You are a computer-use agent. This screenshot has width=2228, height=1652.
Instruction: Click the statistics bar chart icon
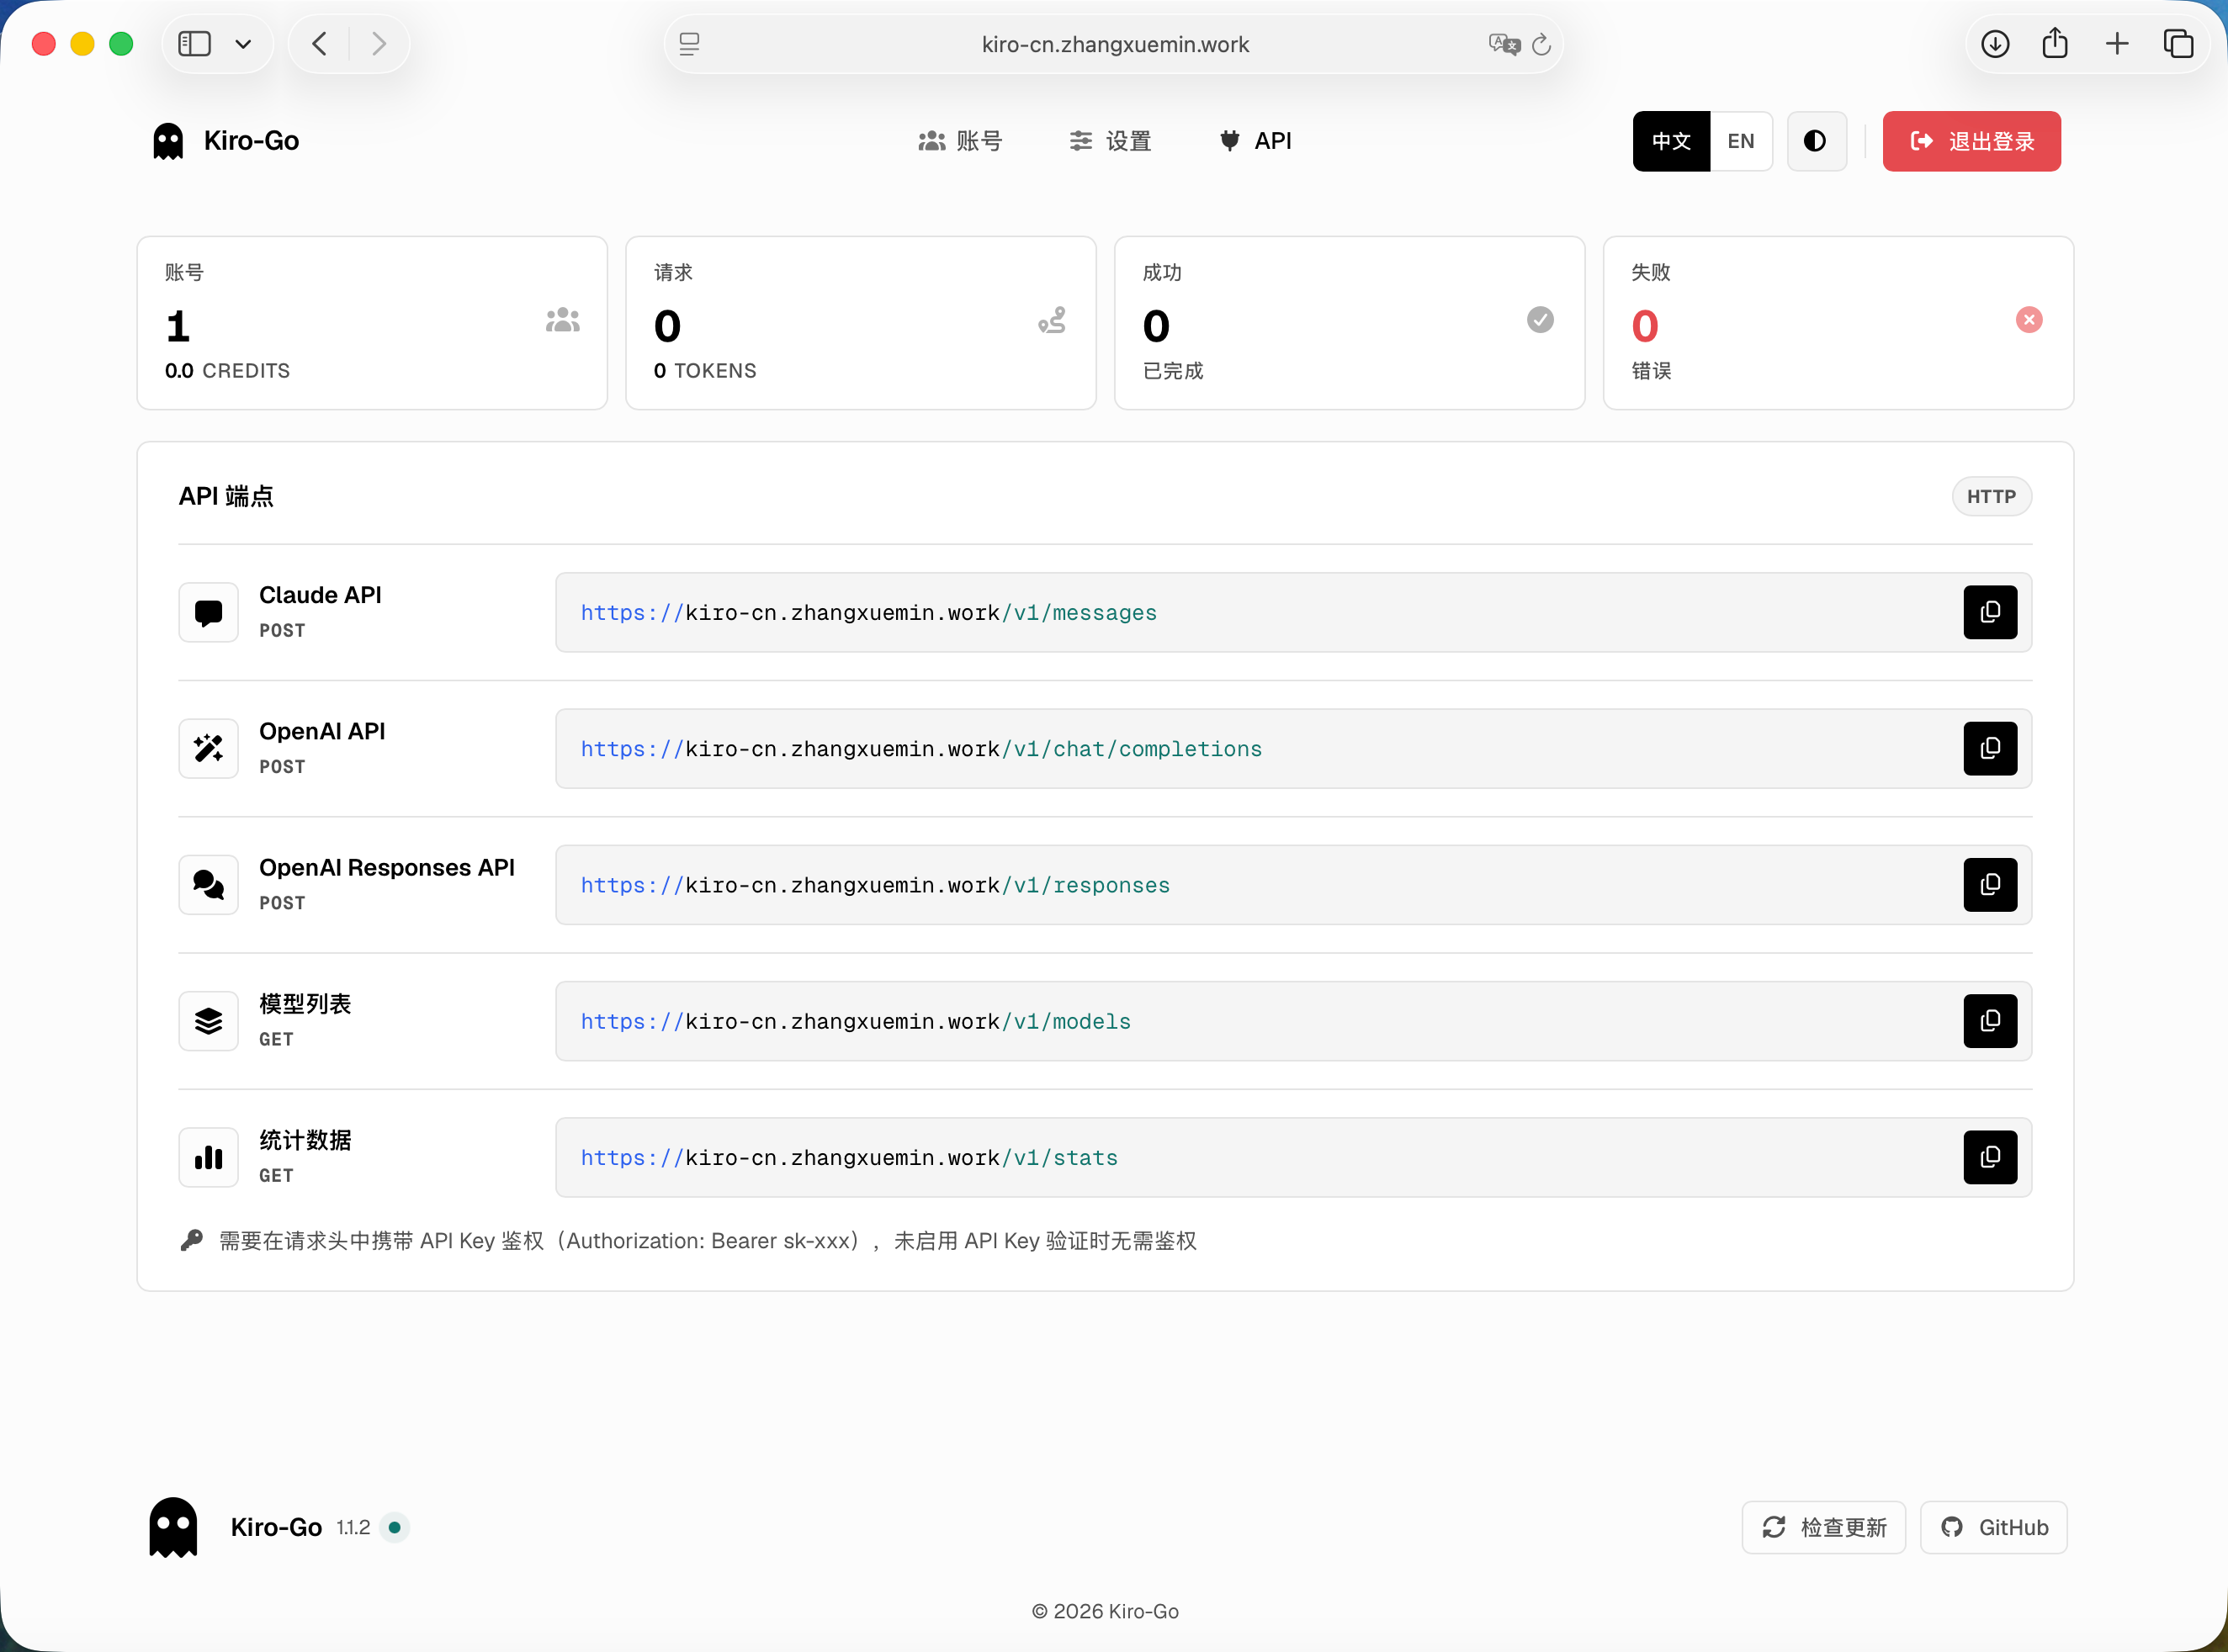208,1157
